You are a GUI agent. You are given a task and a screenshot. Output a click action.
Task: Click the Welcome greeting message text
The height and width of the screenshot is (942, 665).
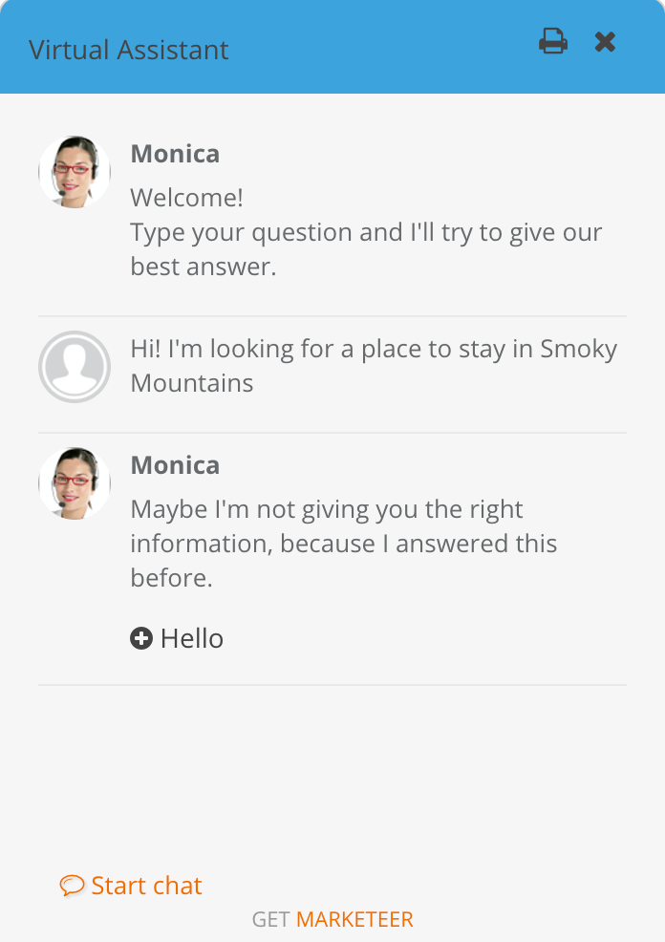point(187,198)
